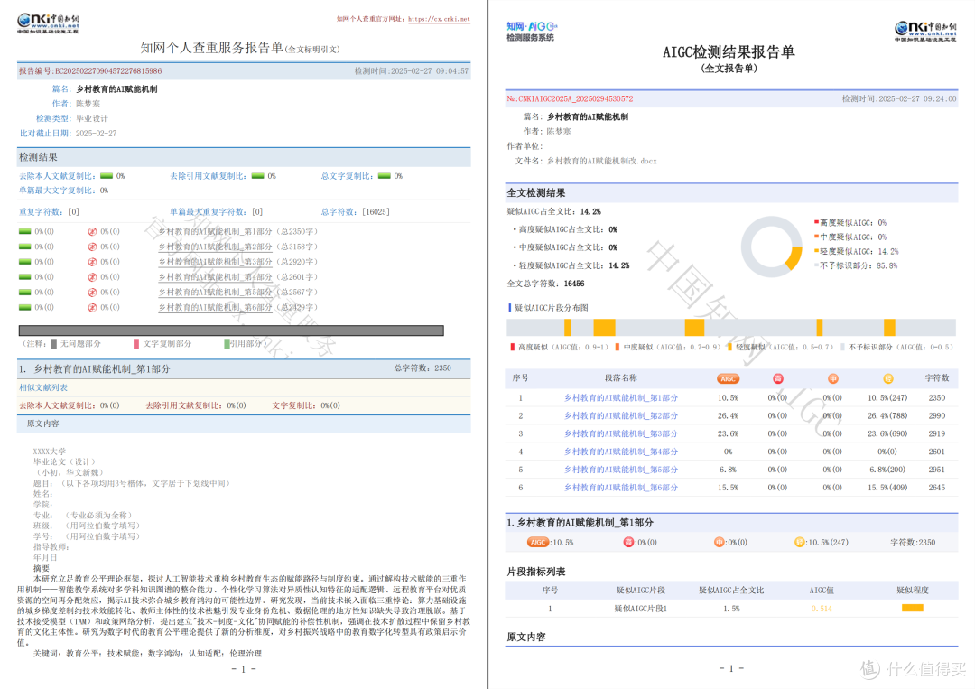The width and height of the screenshot is (975, 689).
Task: Click the orange 中 icon in section 1 summary
Action: pos(719,542)
